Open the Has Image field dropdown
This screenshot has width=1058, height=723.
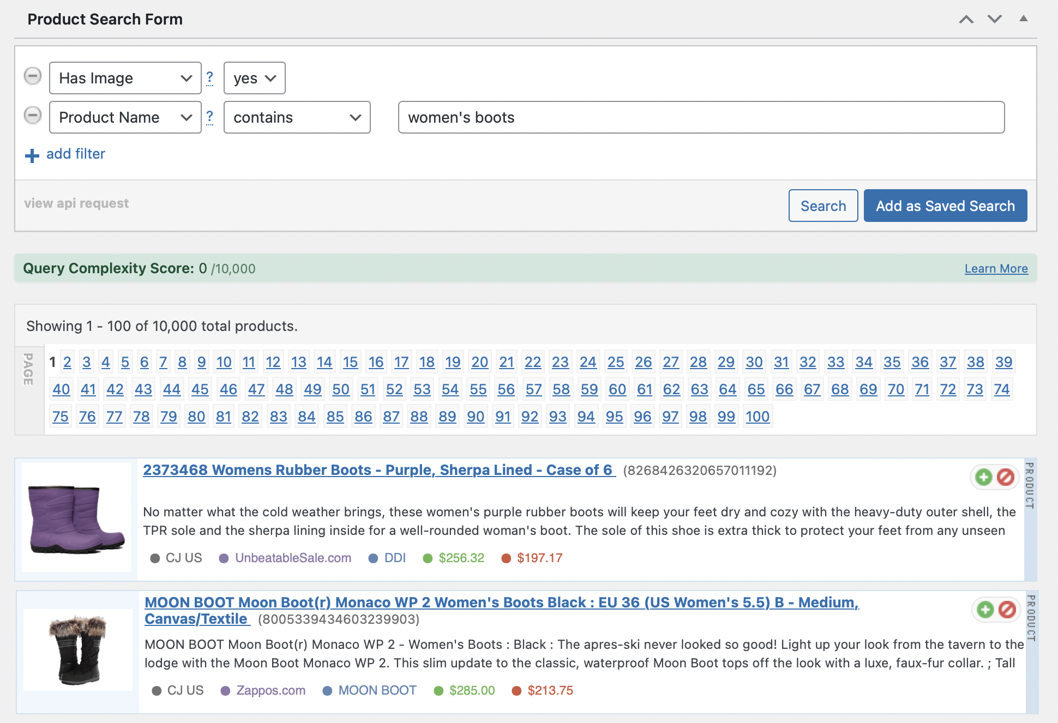(125, 78)
